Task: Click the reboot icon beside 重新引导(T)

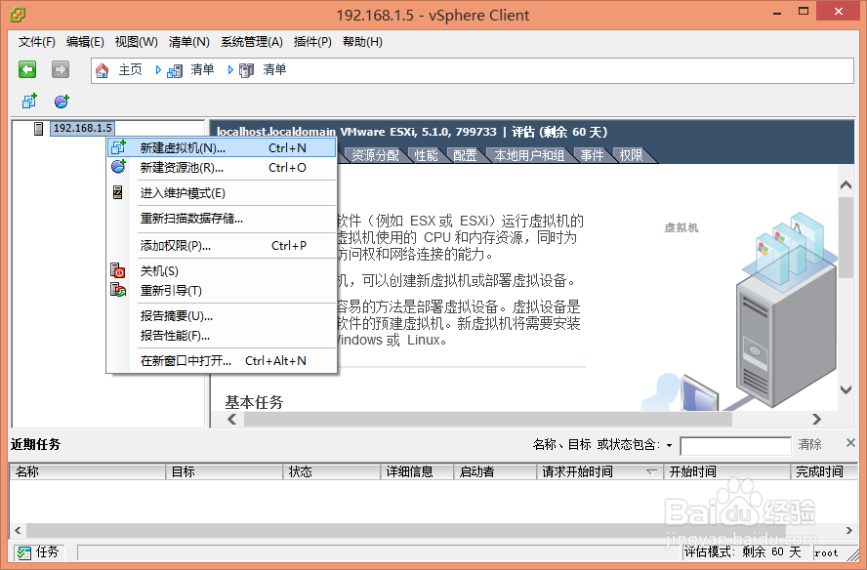Action: (118, 289)
